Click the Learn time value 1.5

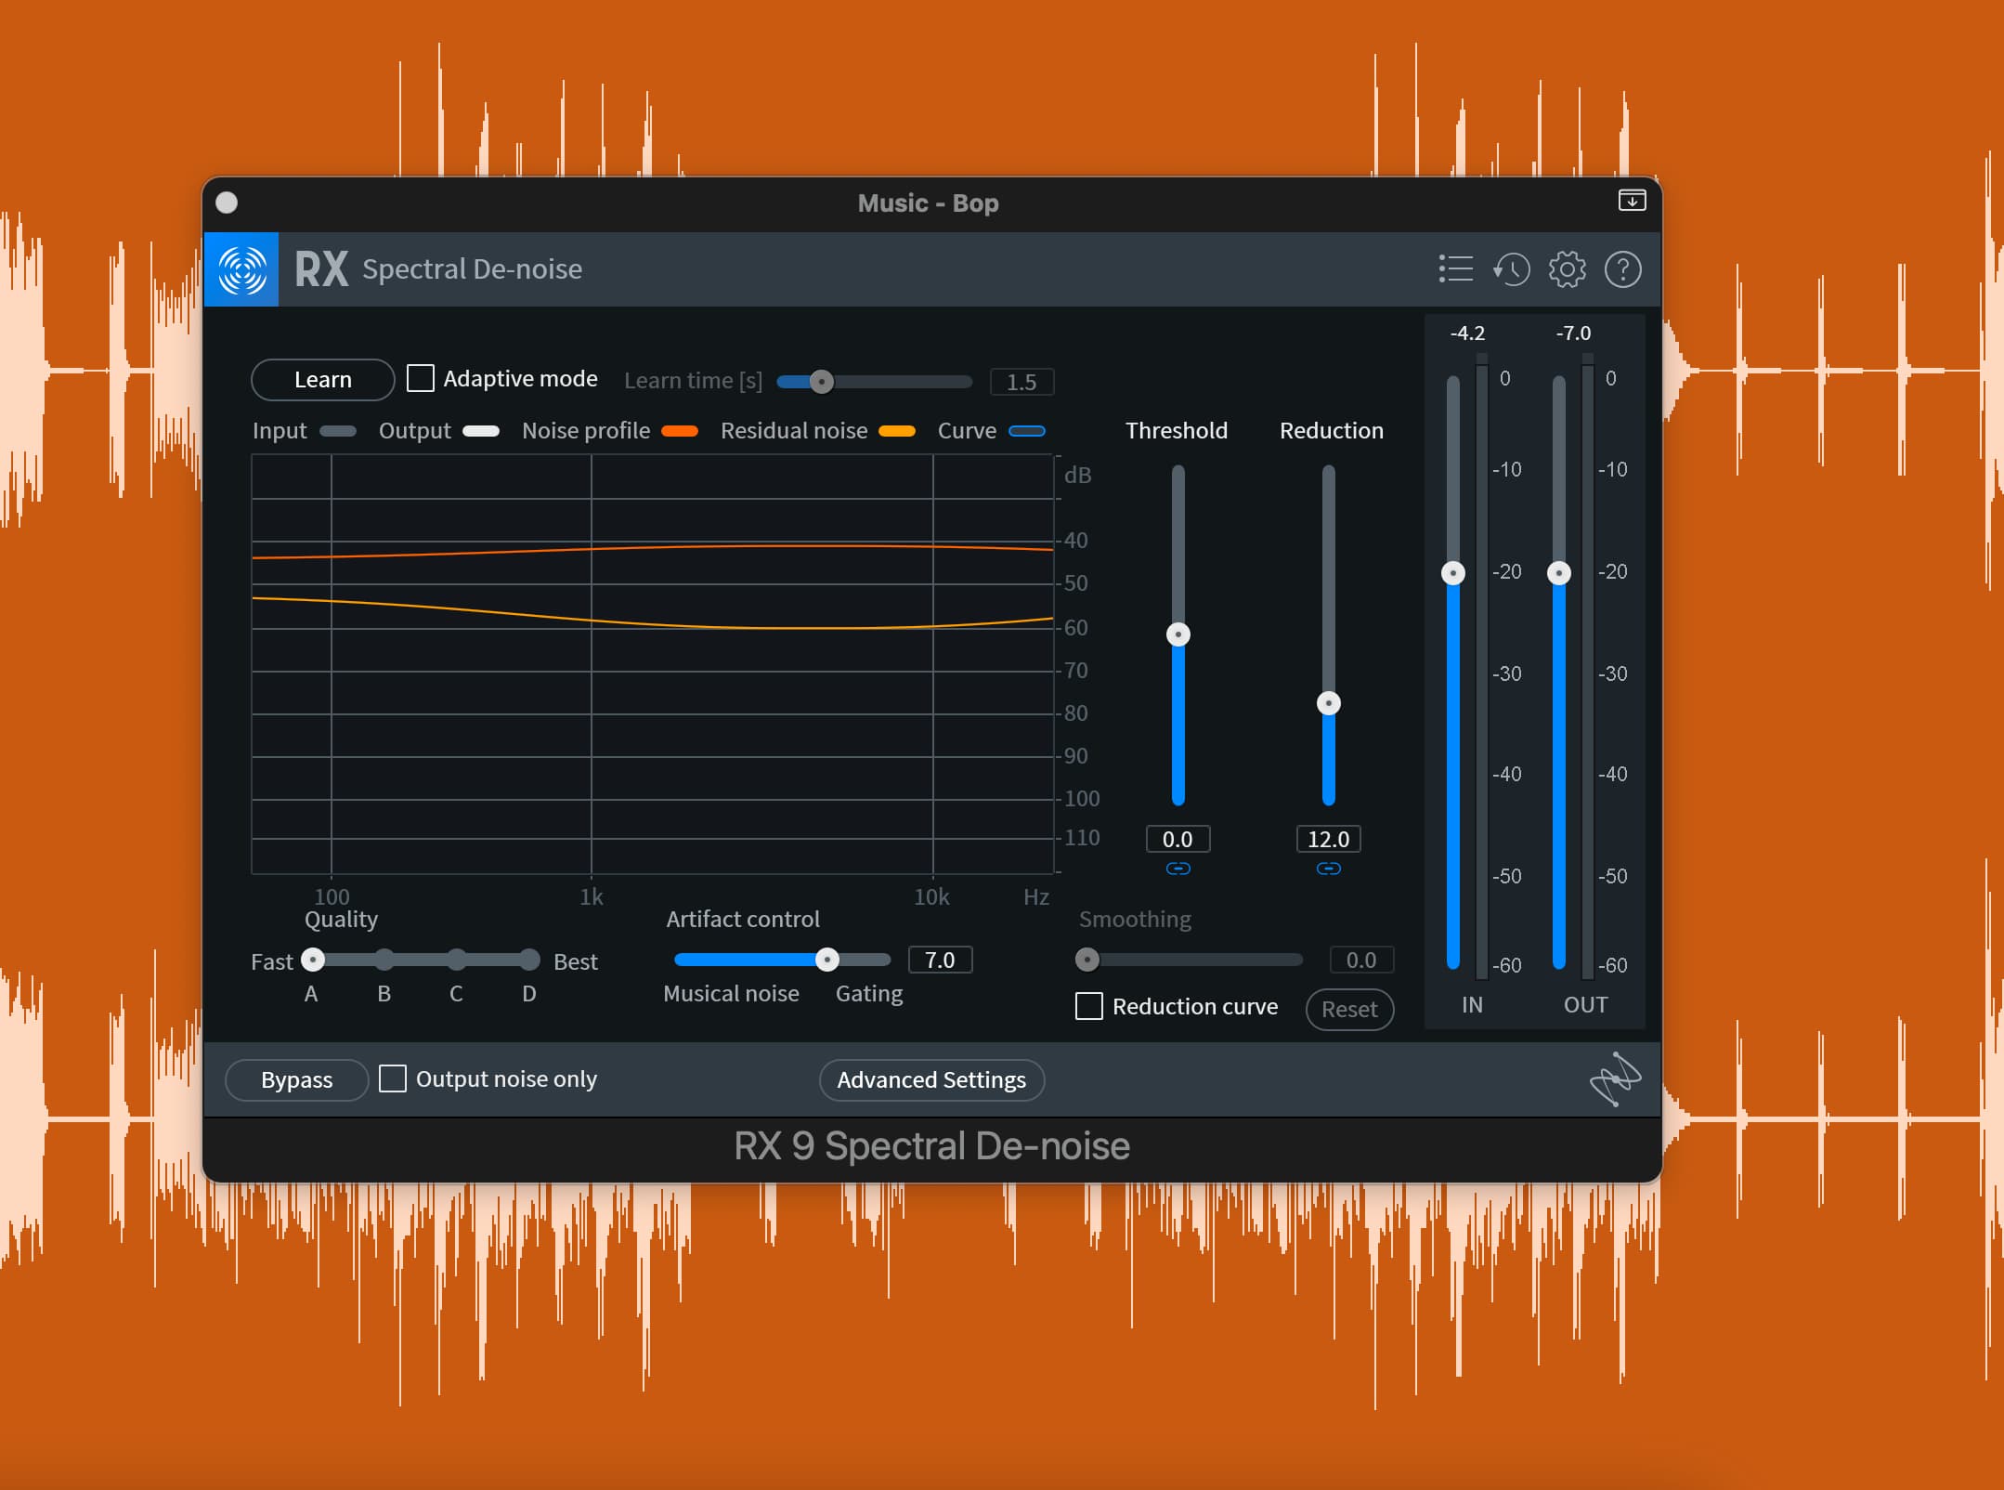tap(1022, 382)
